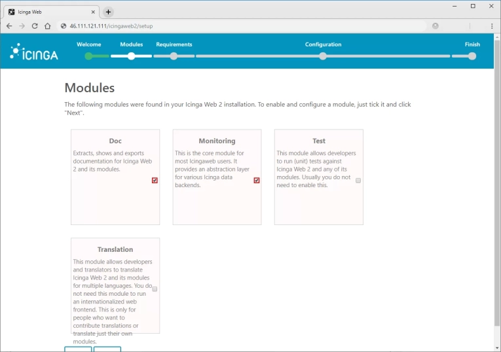Click the Doc module heading
The height and width of the screenshot is (352, 501).
pos(115,141)
